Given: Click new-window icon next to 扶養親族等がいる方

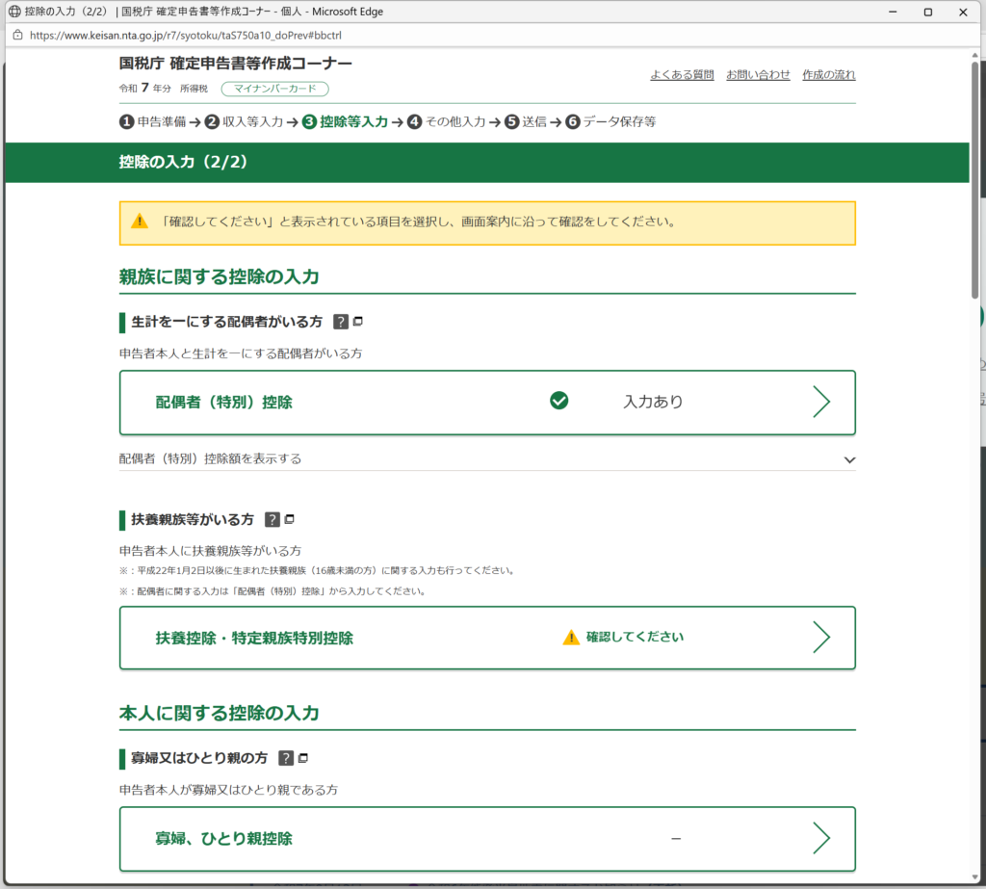Looking at the screenshot, I should (290, 520).
